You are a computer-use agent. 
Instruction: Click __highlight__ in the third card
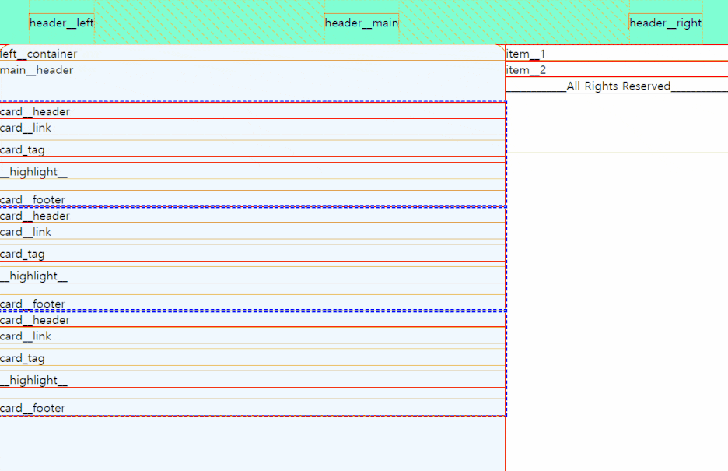click(x=253, y=379)
